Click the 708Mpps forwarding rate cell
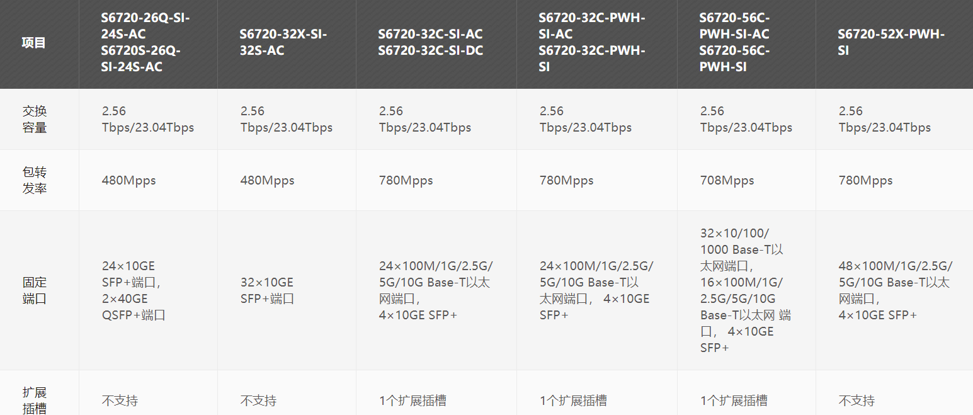 point(727,181)
